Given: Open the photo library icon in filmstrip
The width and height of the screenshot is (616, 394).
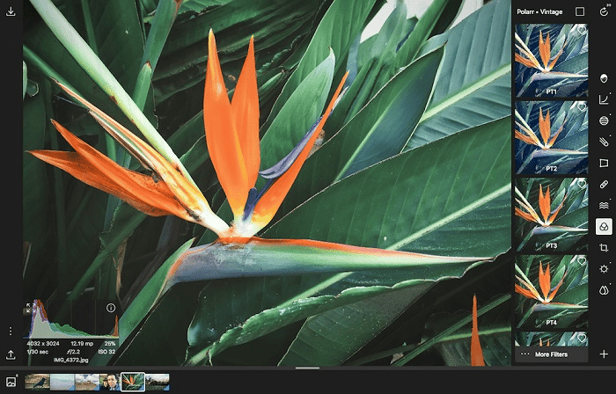Looking at the screenshot, I should pyautogui.click(x=11, y=381).
